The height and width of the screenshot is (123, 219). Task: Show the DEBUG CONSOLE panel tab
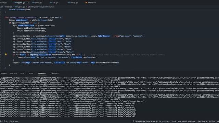click(27, 73)
